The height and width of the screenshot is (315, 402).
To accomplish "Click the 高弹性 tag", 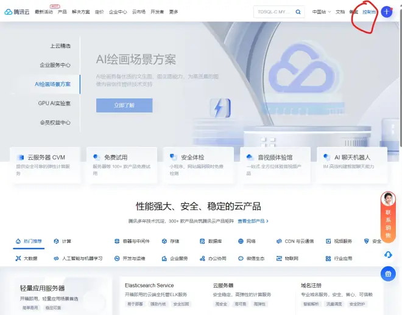I will point(259,304).
